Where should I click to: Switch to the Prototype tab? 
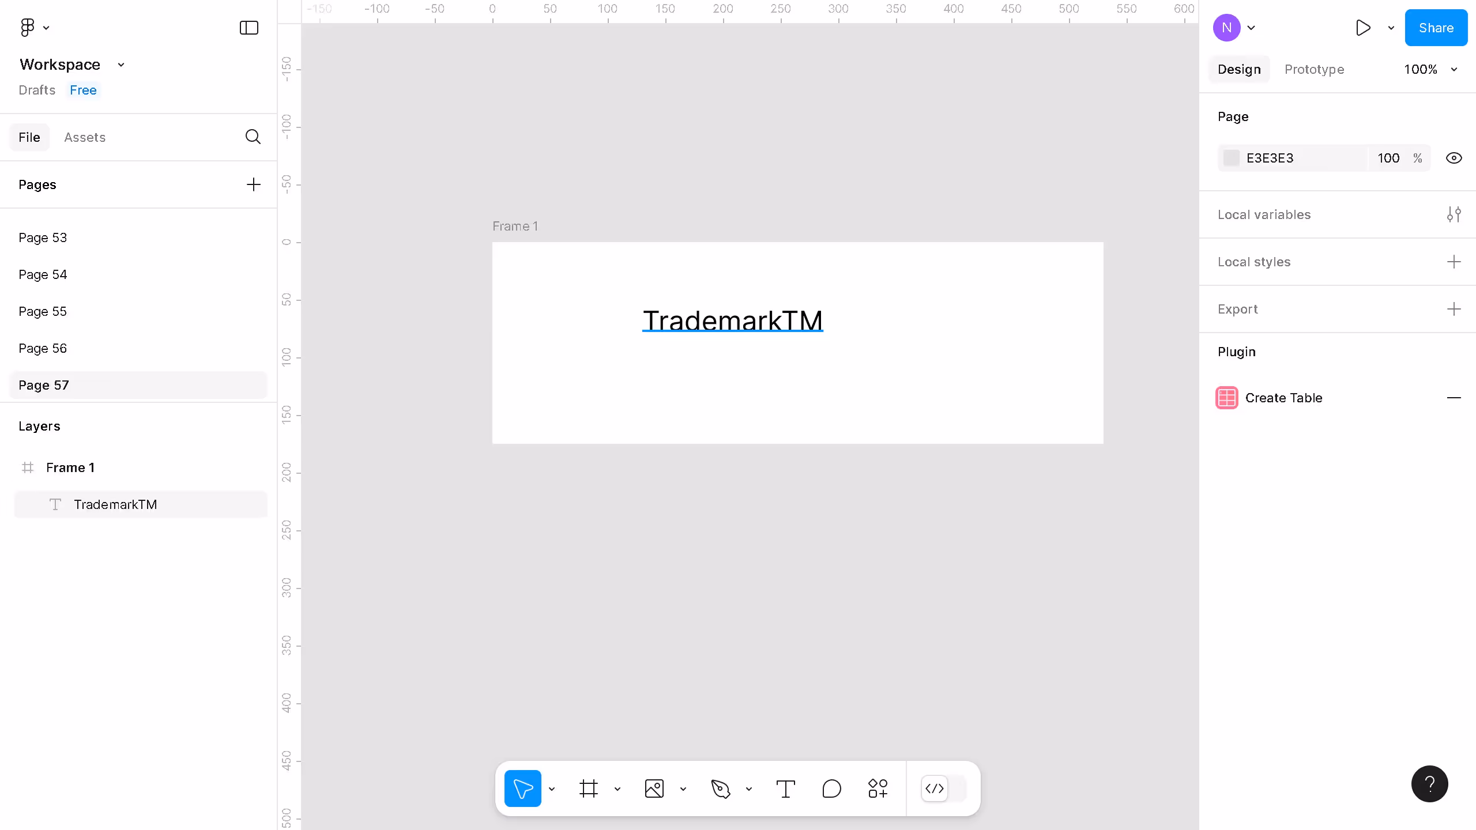click(1314, 69)
